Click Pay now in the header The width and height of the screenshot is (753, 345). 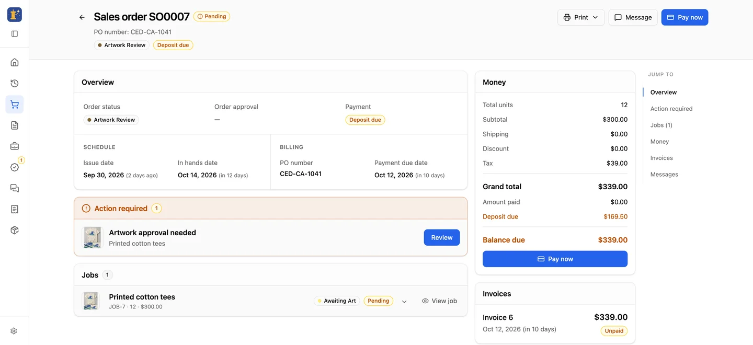coord(684,17)
